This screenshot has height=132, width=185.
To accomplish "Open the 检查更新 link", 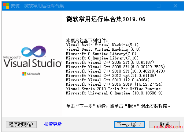I will (x=53, y=124).
